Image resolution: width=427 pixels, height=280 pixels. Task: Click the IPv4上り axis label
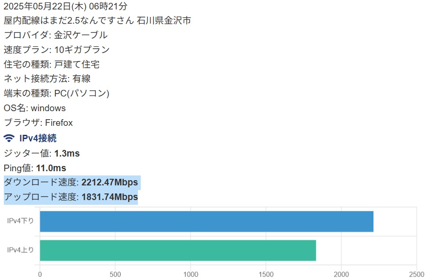pos(20,250)
